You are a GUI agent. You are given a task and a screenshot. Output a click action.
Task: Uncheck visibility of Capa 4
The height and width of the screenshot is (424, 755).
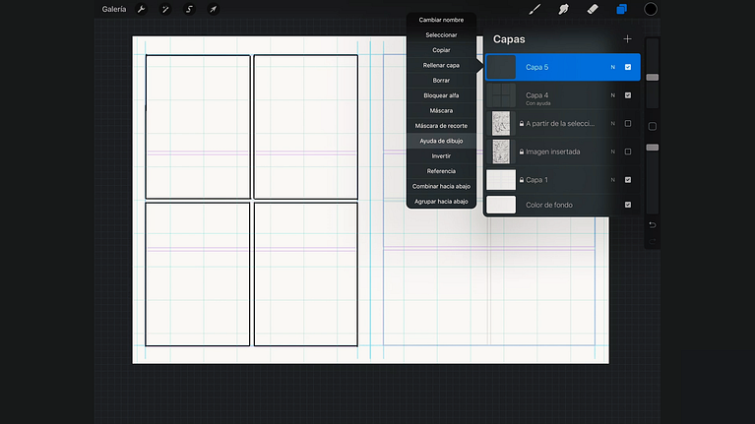tap(628, 95)
